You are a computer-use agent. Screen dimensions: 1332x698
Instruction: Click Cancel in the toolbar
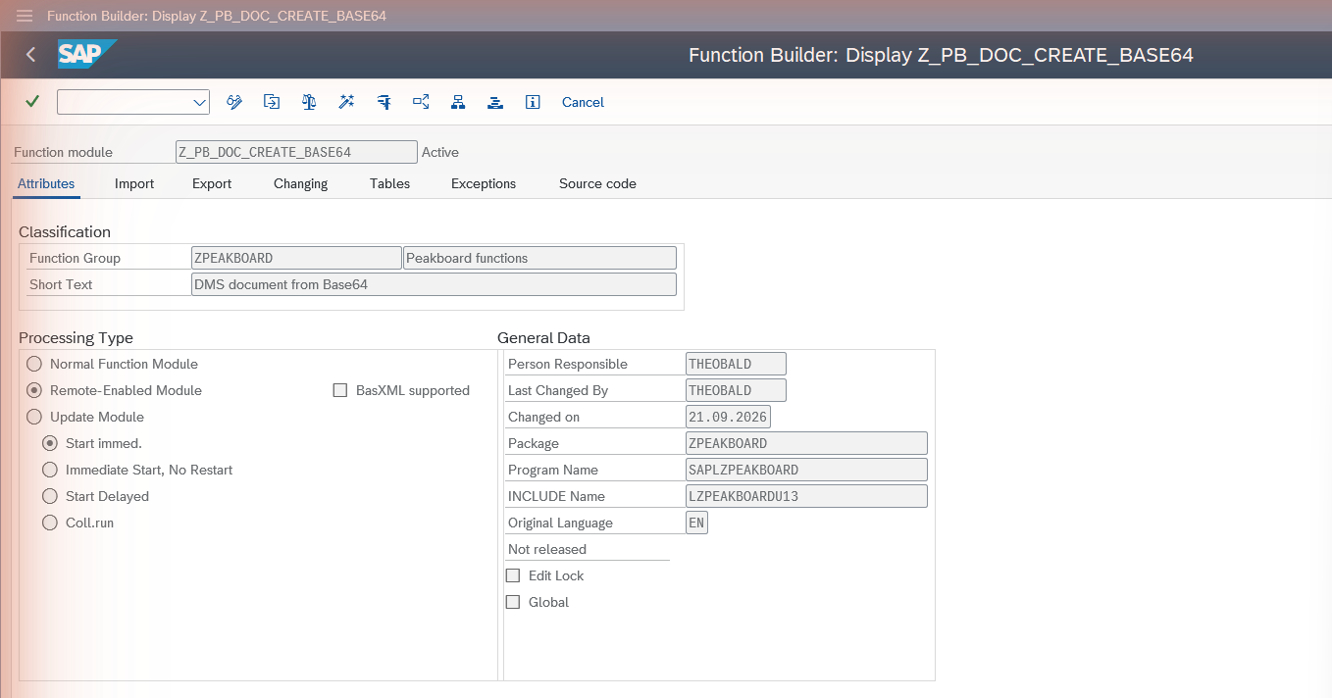click(583, 102)
